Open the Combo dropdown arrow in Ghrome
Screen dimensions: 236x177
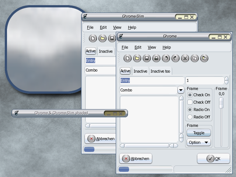[x=181, y=90]
